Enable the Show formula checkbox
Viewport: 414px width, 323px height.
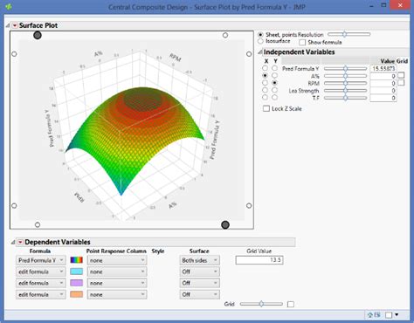[x=302, y=43]
